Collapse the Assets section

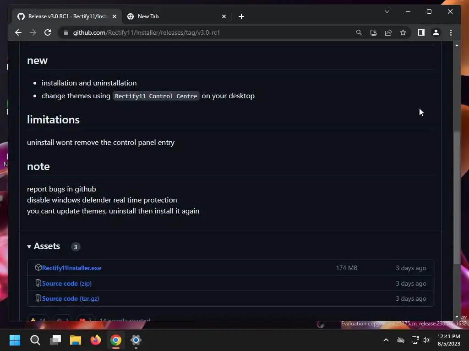(x=44, y=246)
